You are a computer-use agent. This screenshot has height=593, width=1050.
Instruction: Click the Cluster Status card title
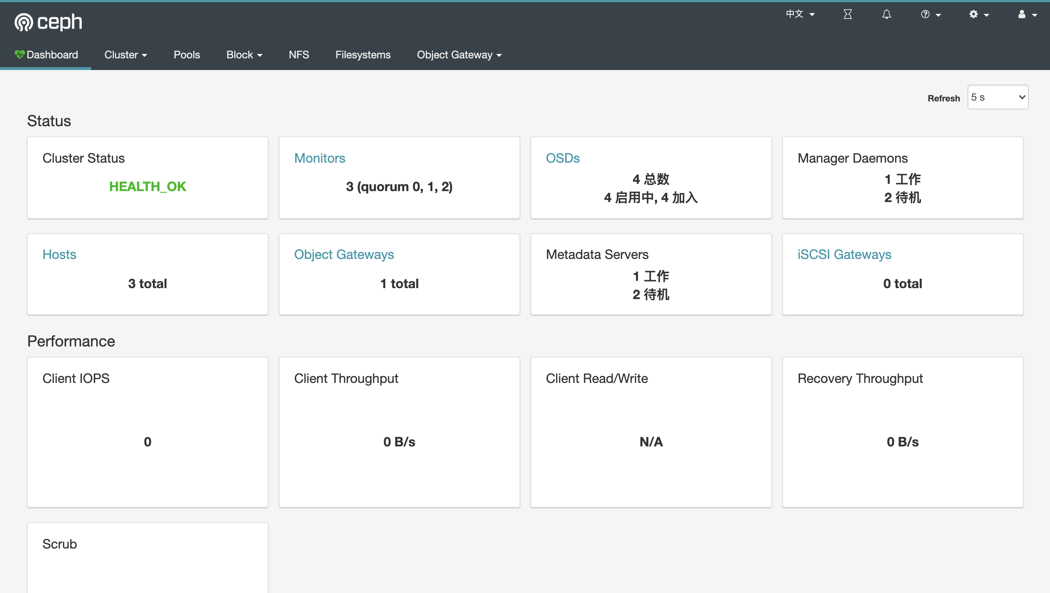(84, 158)
